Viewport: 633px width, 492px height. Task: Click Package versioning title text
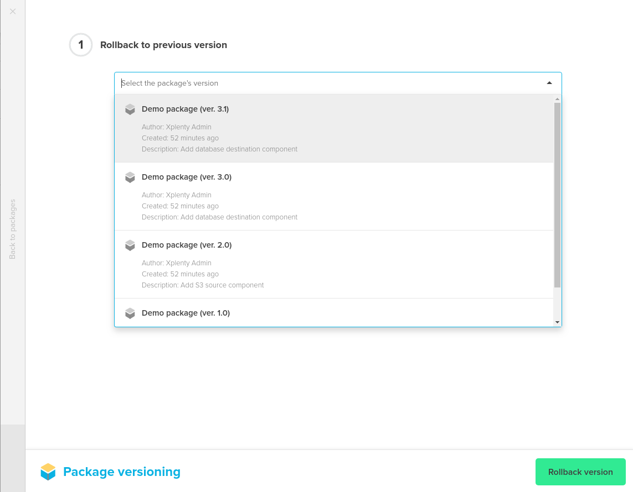tap(122, 472)
